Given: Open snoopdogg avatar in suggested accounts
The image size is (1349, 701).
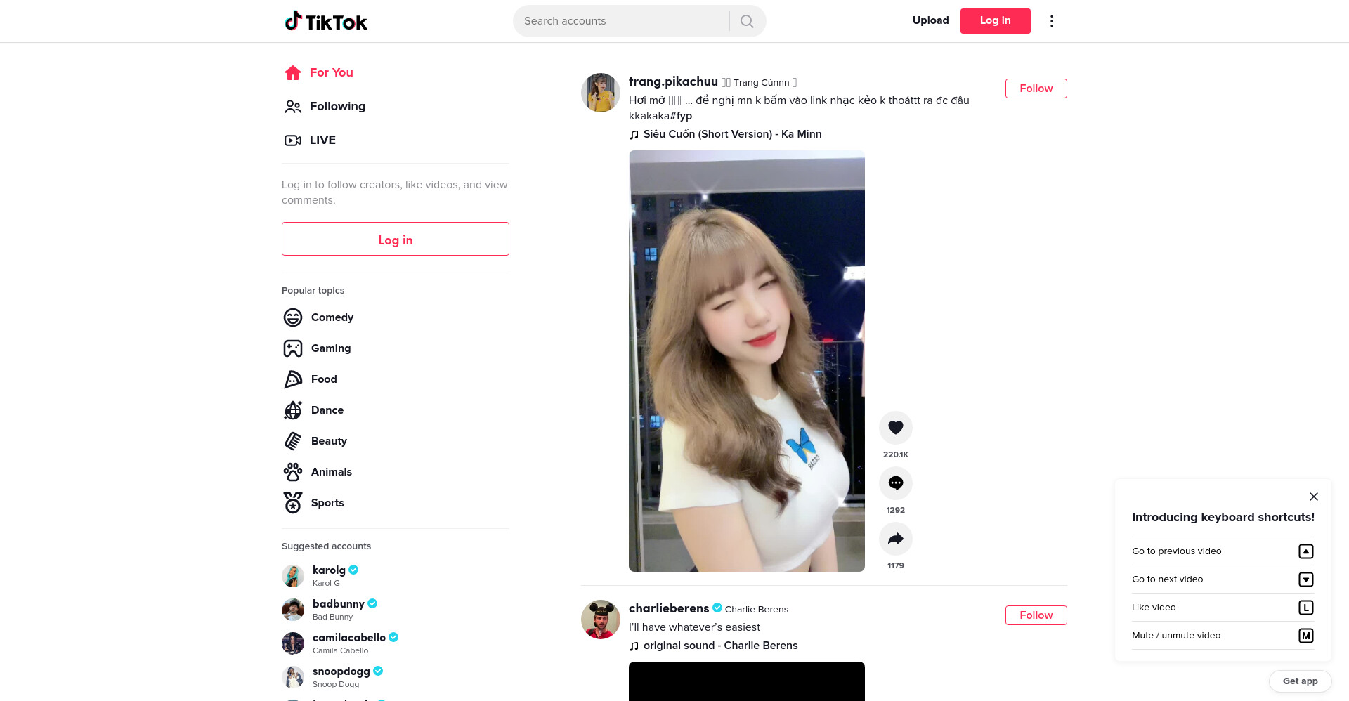Looking at the screenshot, I should (x=293, y=677).
